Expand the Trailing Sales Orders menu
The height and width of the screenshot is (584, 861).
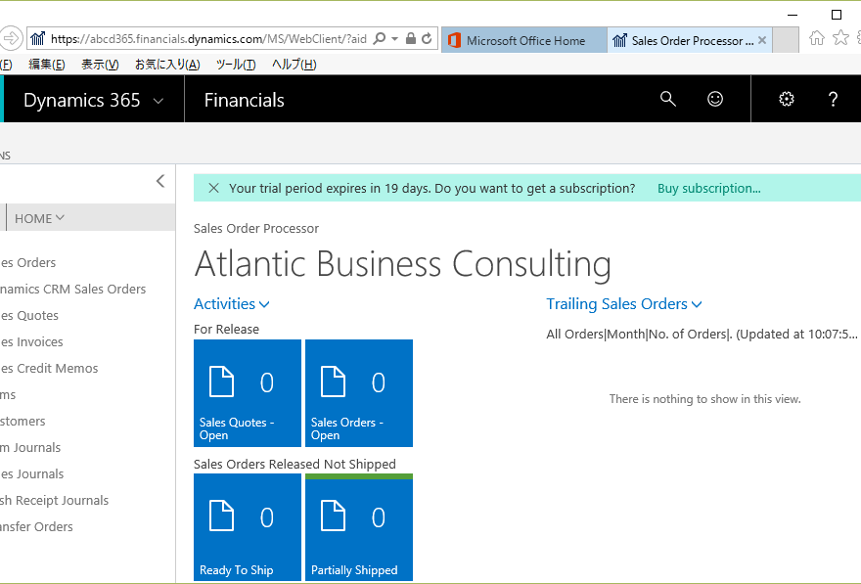click(624, 304)
